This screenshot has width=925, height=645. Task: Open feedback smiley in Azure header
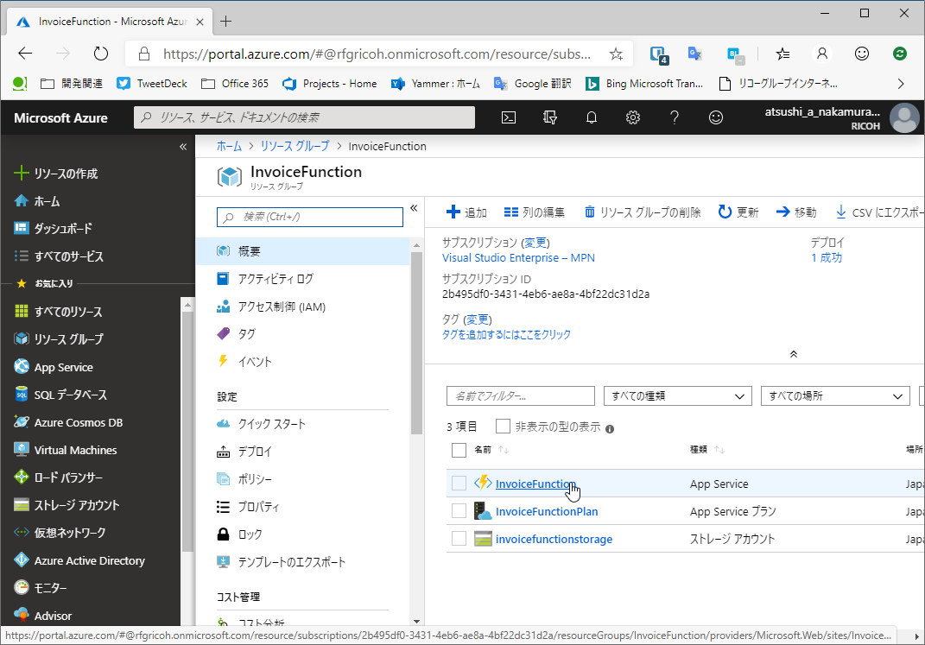click(716, 117)
